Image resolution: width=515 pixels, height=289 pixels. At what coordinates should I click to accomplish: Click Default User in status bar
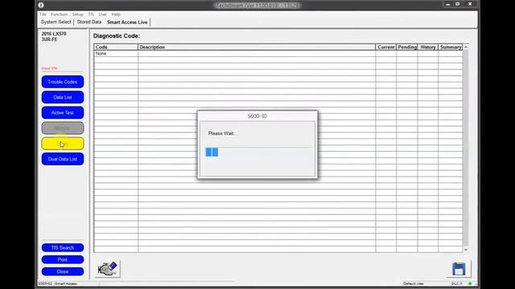(x=414, y=283)
